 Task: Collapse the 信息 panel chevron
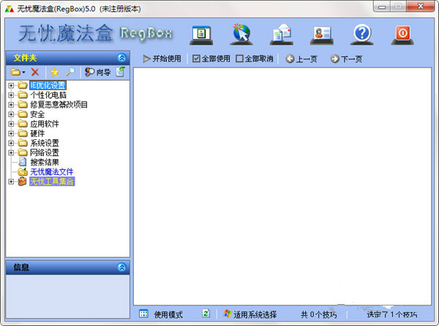[121, 267]
